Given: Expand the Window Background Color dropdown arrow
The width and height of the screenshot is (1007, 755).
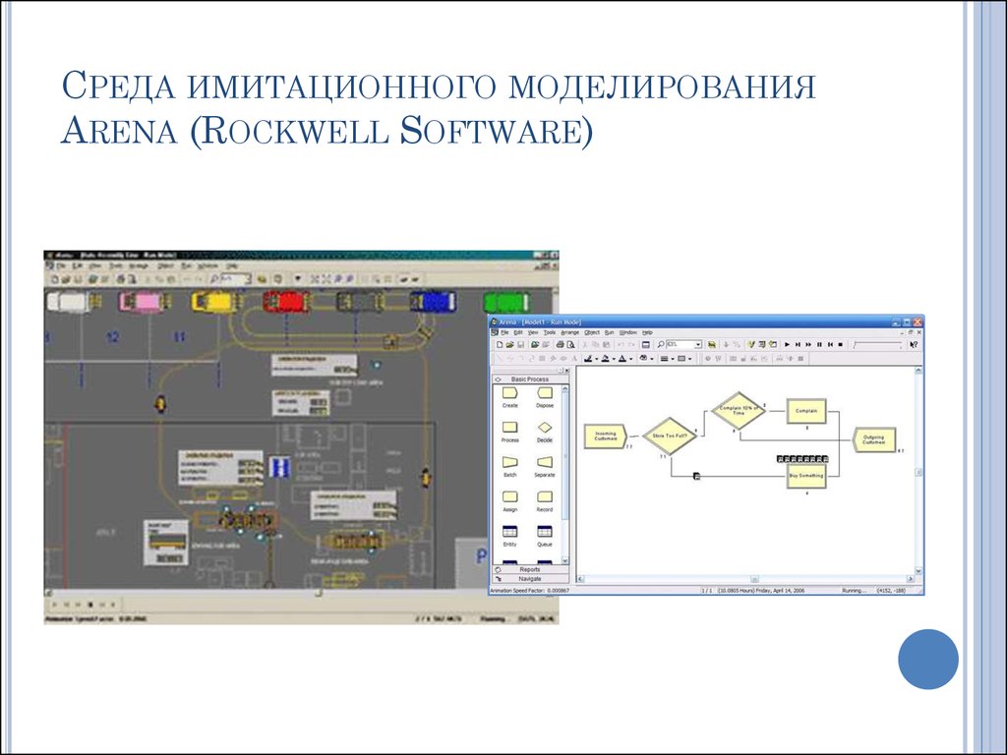Looking at the screenshot, I should (x=652, y=359).
